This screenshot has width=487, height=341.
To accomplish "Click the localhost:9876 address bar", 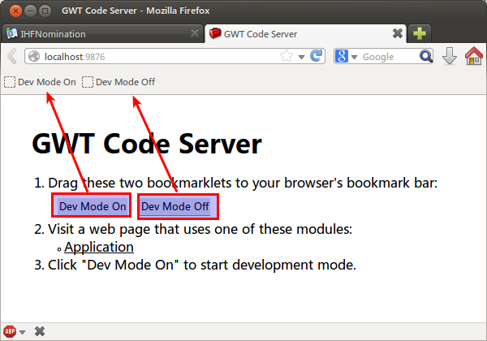I will point(175,56).
